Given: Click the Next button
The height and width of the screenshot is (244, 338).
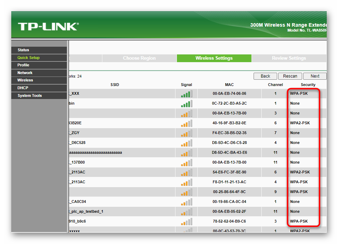Looking at the screenshot, I should [x=315, y=76].
